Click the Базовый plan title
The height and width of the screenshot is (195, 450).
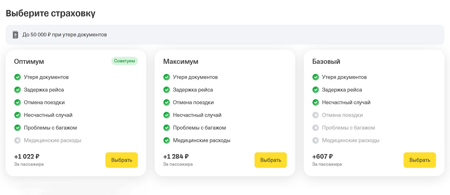326,62
